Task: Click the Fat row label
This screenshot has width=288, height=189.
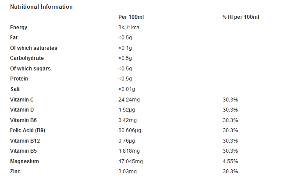Action: tap(14, 38)
